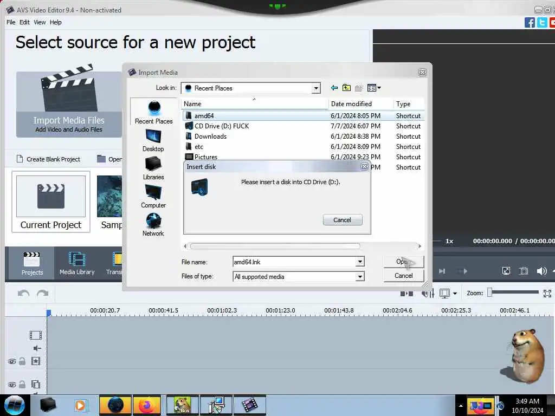The height and width of the screenshot is (416, 555).
Task: Go up one folder level
Action: 346,88
